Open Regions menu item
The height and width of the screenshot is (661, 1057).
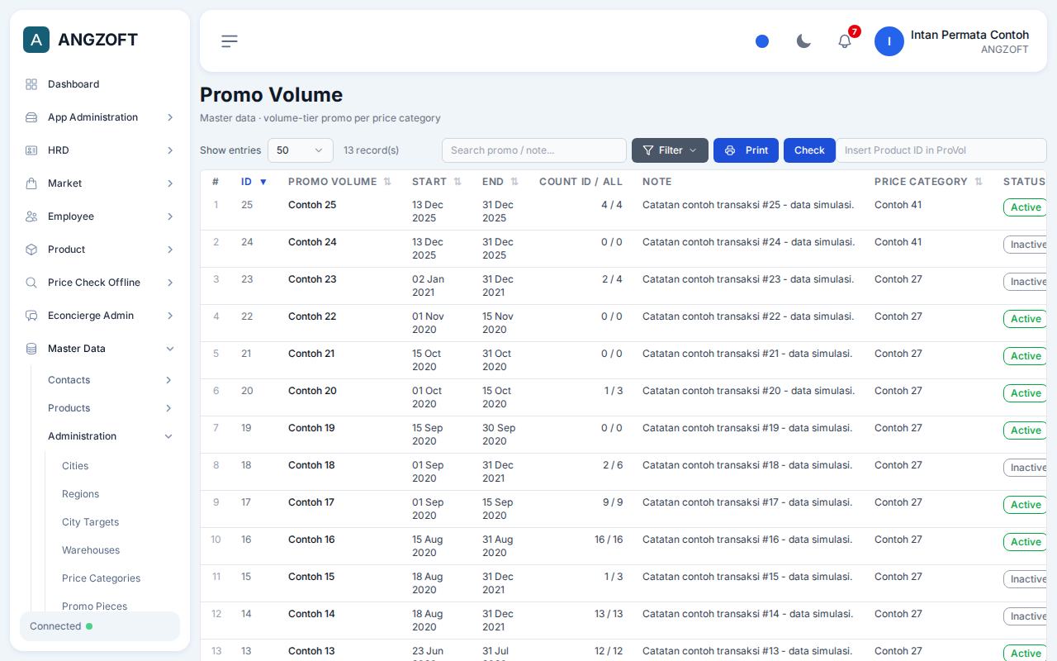pyautogui.click(x=80, y=494)
